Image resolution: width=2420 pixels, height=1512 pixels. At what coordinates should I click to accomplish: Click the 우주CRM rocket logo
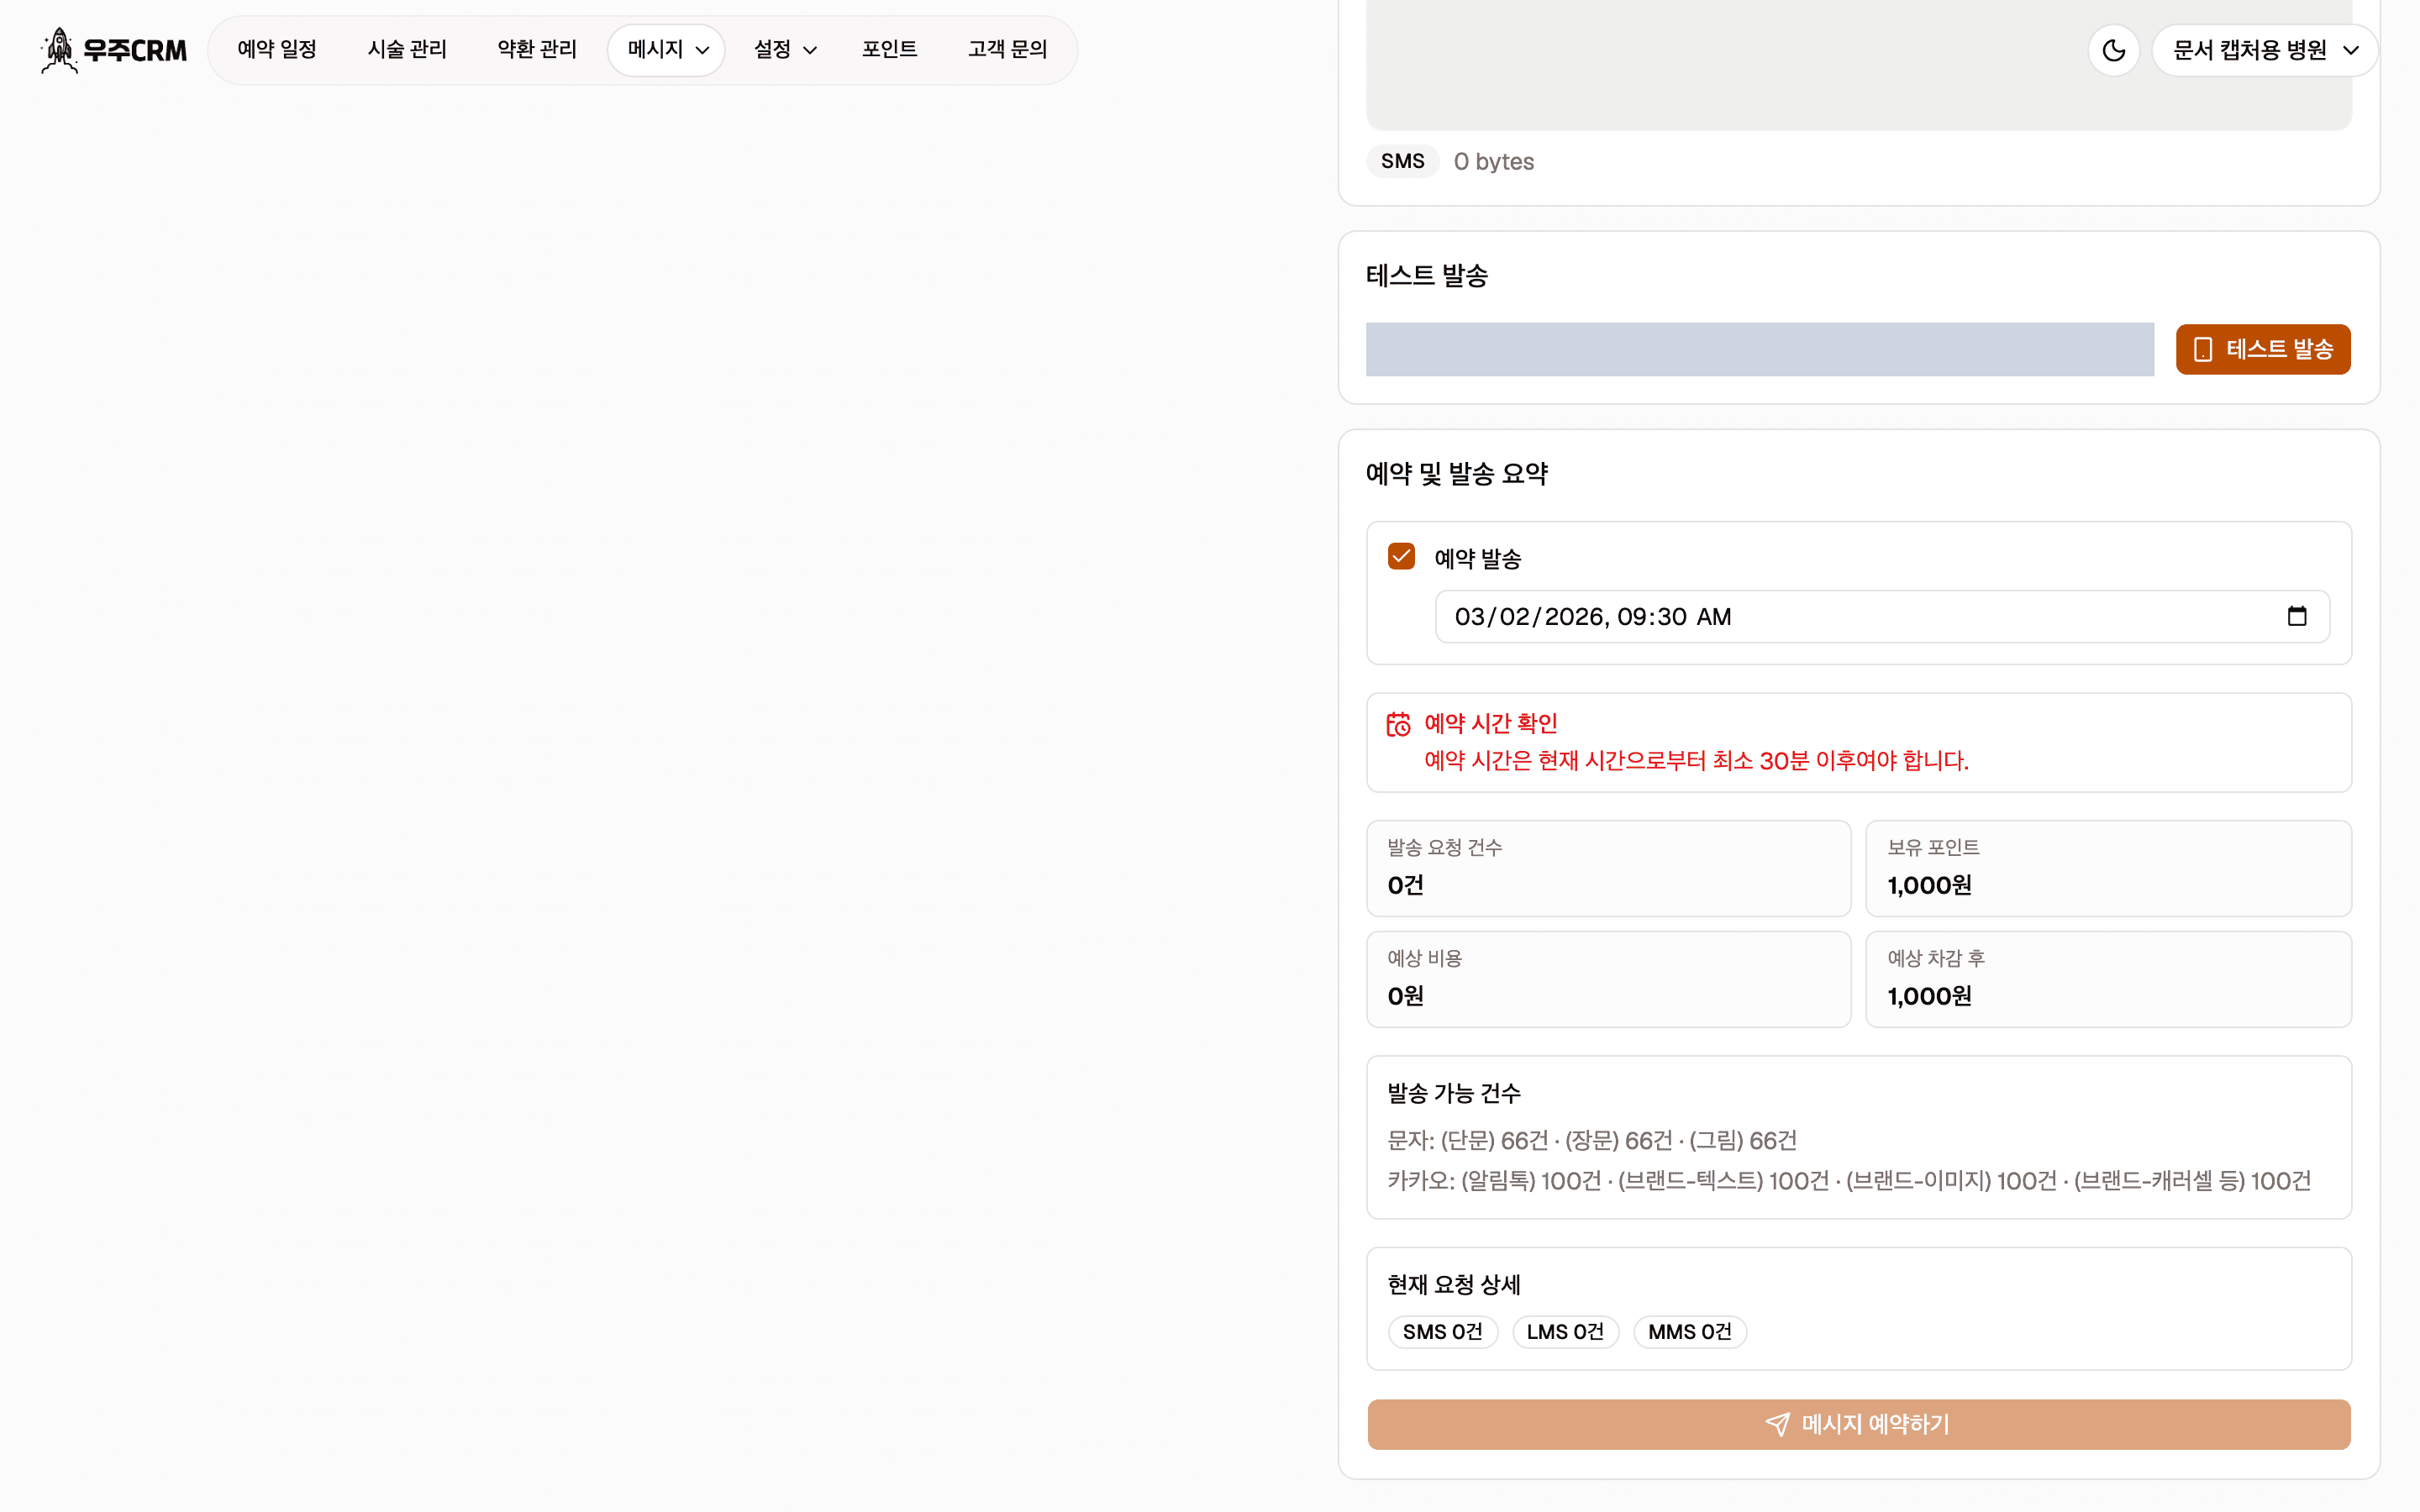pyautogui.click(x=113, y=50)
